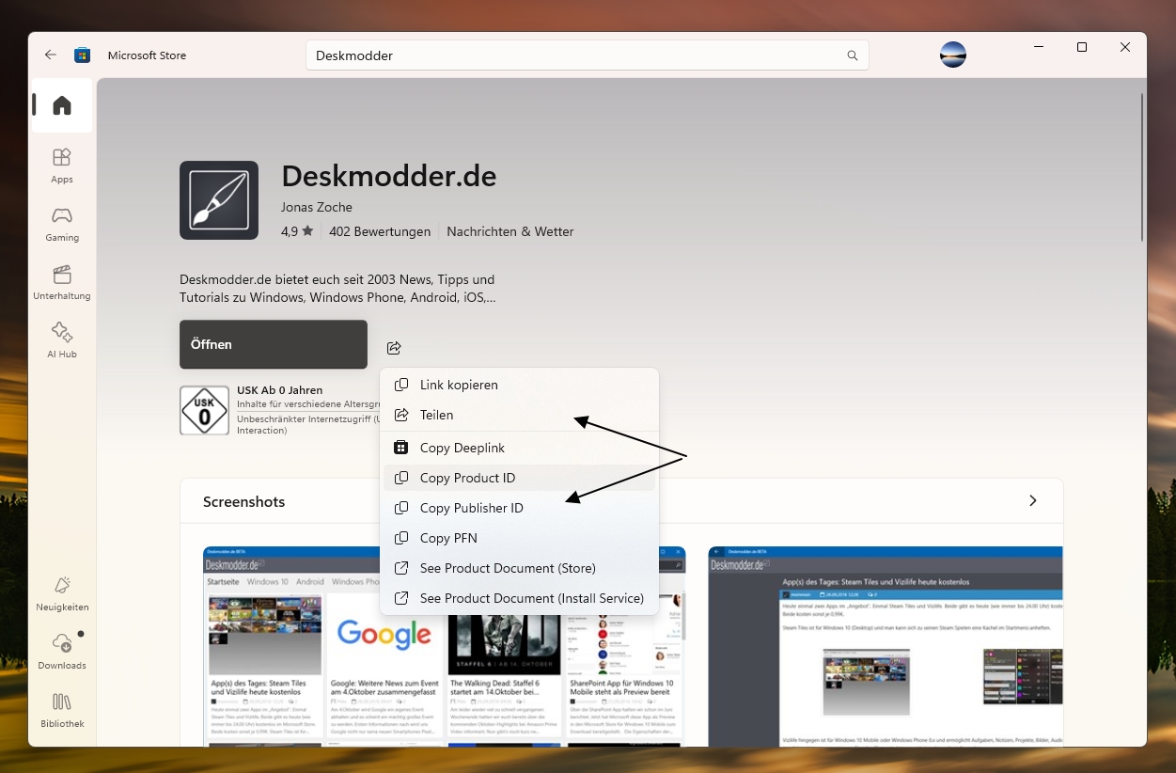Screen dimensions: 1176x773
Task: Click the external link icon for Install Service document
Action: click(x=401, y=598)
